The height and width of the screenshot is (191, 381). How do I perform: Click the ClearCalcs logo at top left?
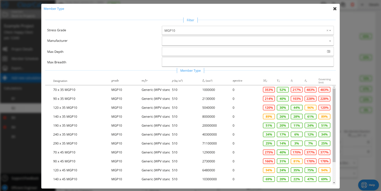pyautogui.click(x=5, y=4)
